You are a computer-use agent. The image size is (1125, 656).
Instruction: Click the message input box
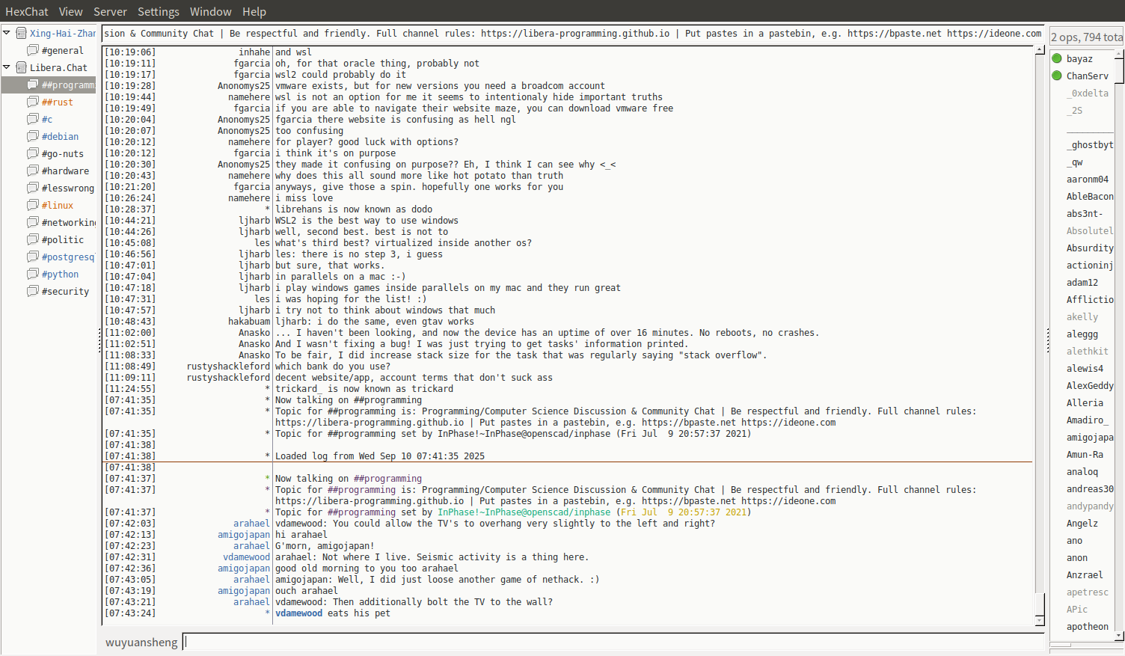pos(613,642)
